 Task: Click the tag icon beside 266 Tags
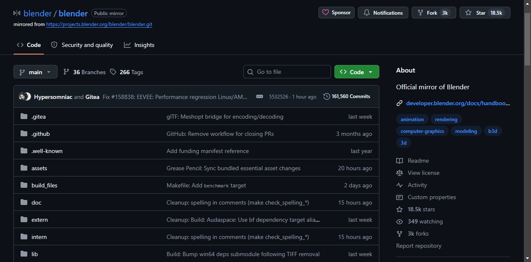[113, 72]
